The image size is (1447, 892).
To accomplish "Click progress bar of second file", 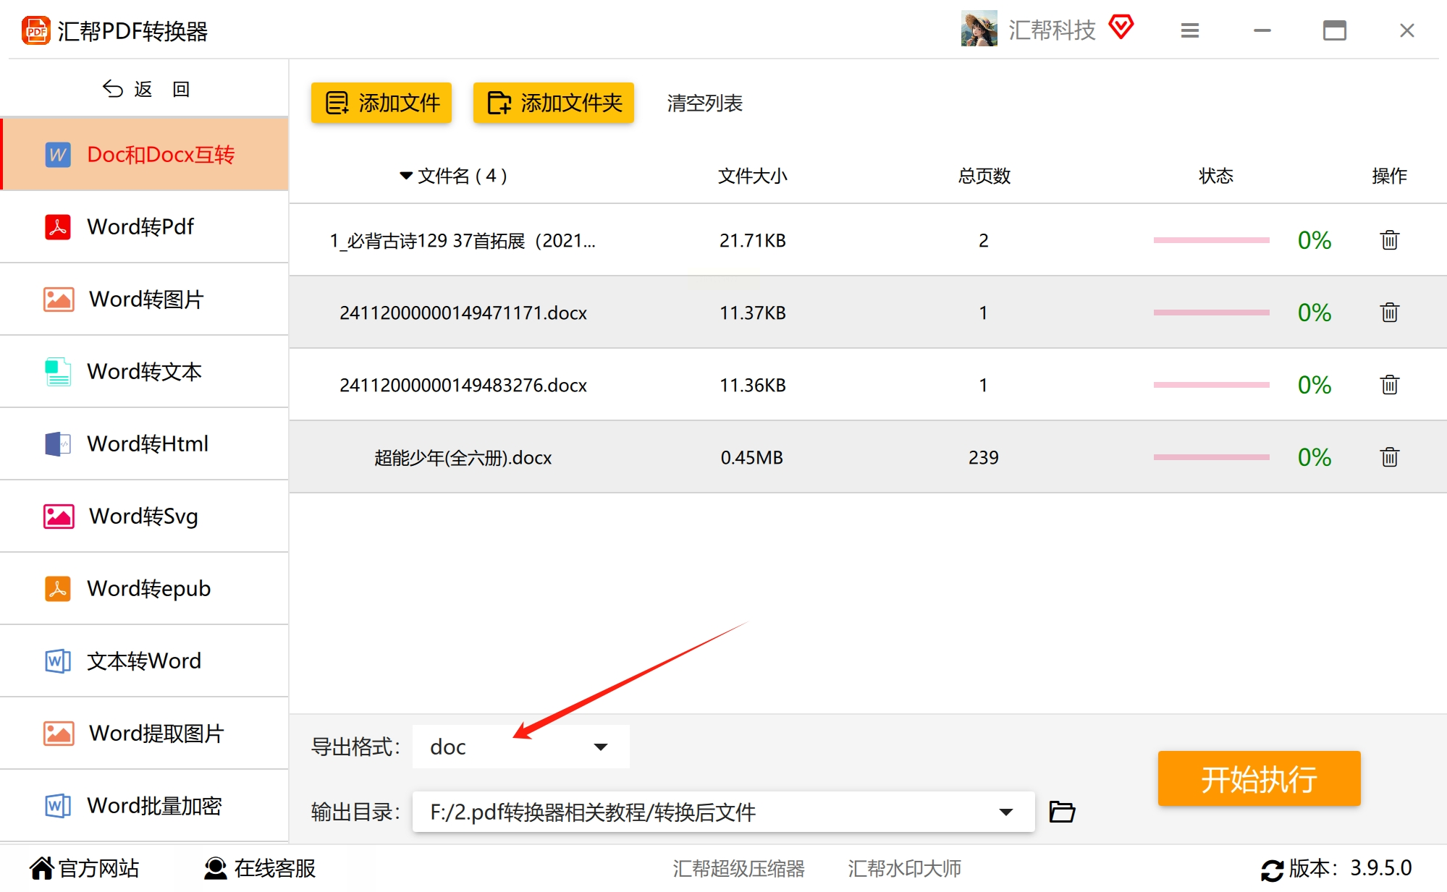I will [1211, 313].
